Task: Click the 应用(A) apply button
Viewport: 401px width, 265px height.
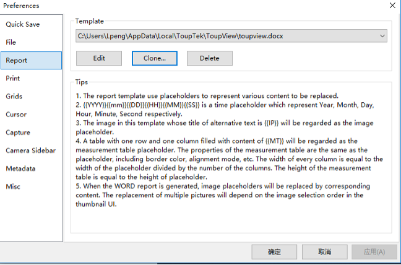Action: 374,252
